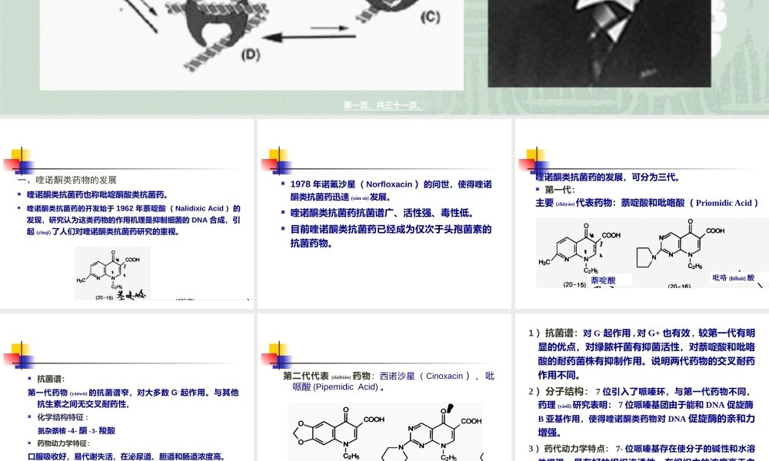Click the red square in the slide corner ornament

12,163
